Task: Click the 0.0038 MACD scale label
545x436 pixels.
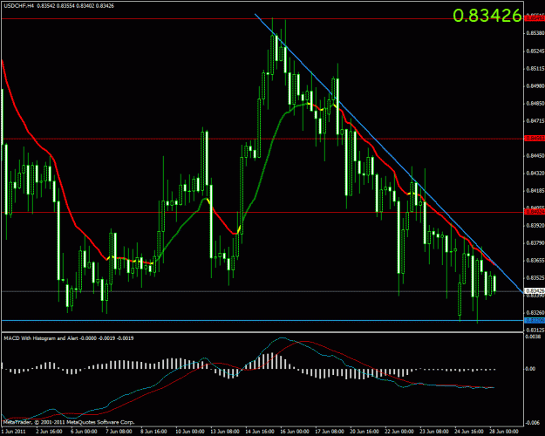Action: pyautogui.click(x=533, y=337)
